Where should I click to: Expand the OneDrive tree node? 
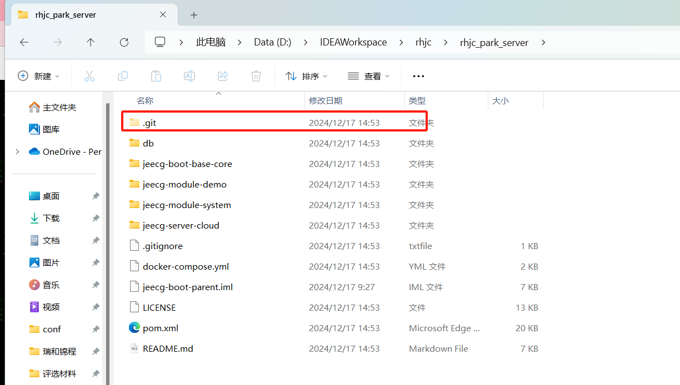(x=17, y=151)
